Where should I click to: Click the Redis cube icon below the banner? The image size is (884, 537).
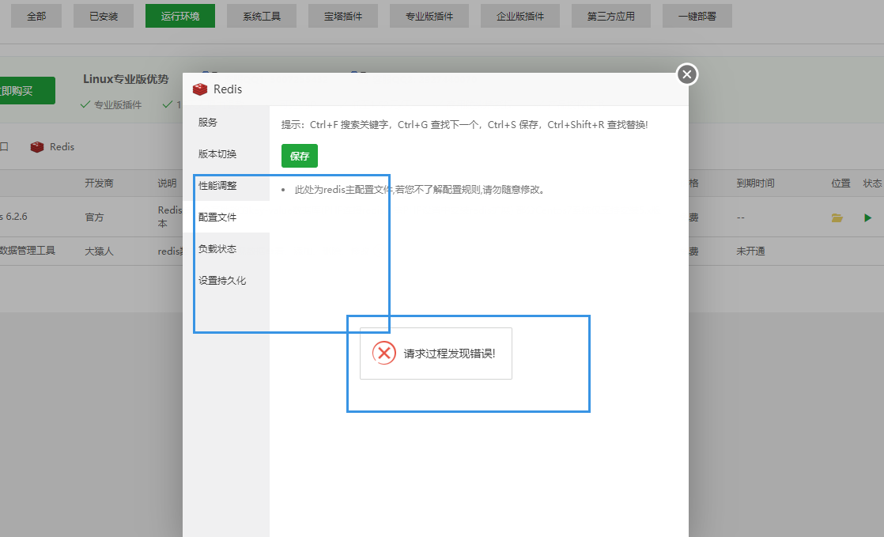point(37,146)
